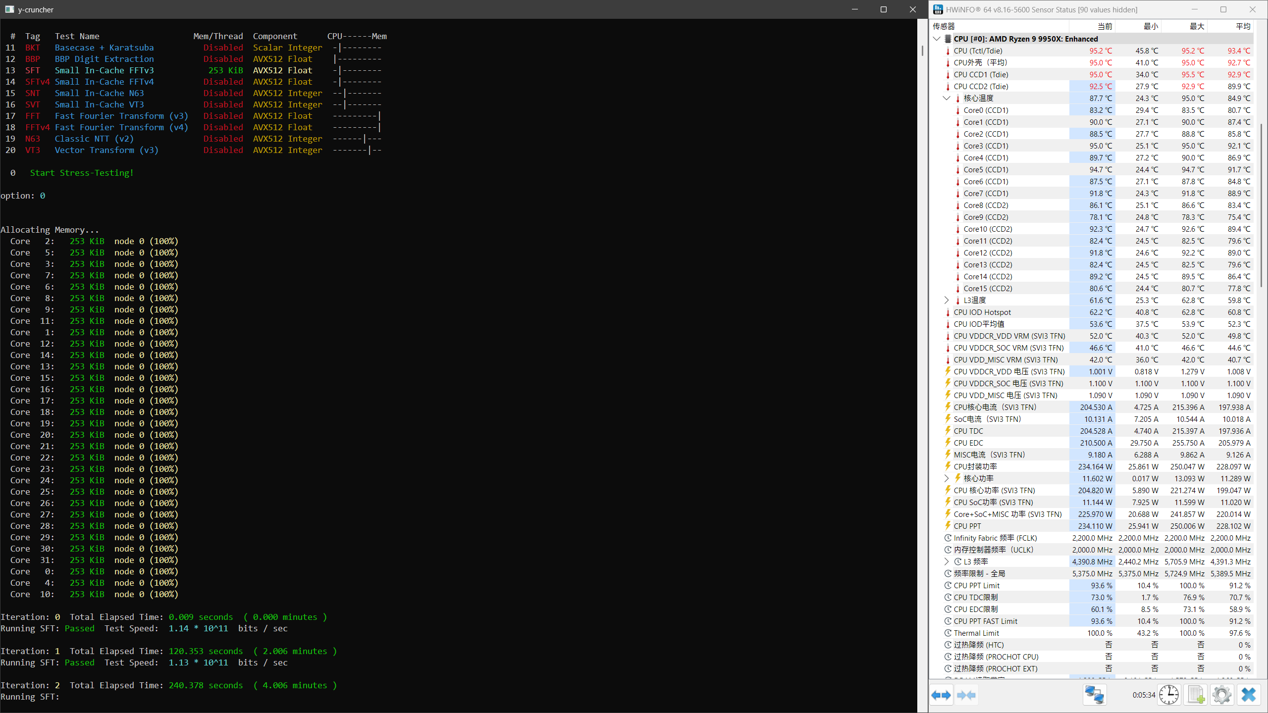Start logging with the sheet-plus icon
This screenshot has width=1268, height=713.
point(1196,695)
